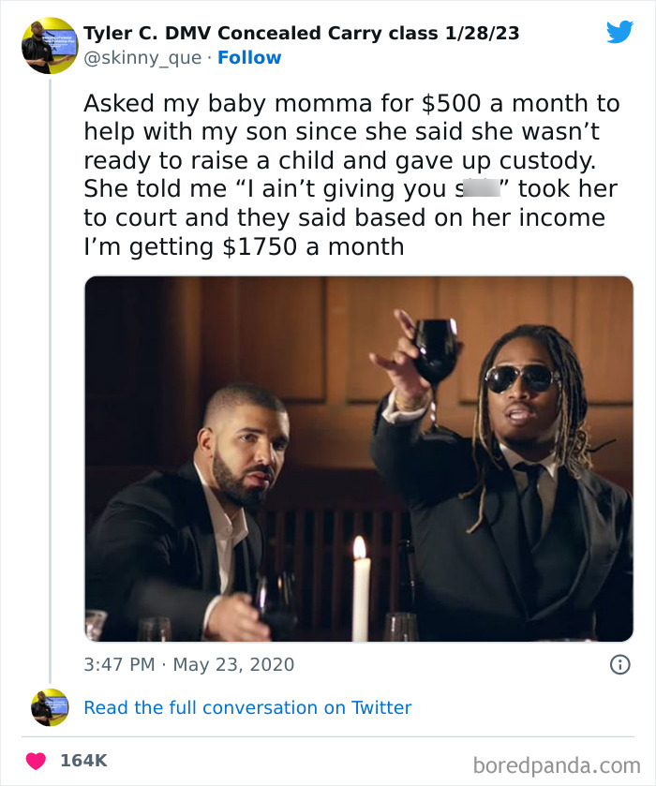Click the 164K likes count
Screen dimensions: 656x786
click(x=83, y=760)
